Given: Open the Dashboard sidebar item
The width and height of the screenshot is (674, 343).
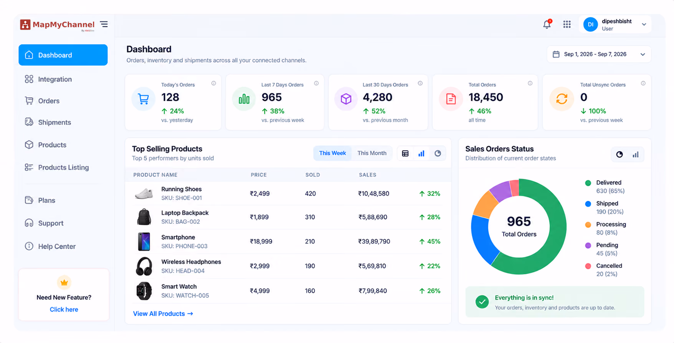Looking at the screenshot, I should [x=63, y=55].
